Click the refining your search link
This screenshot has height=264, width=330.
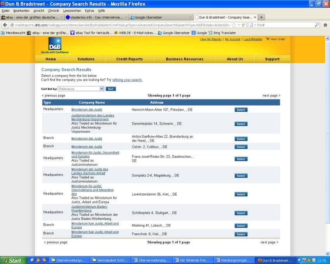point(127,80)
